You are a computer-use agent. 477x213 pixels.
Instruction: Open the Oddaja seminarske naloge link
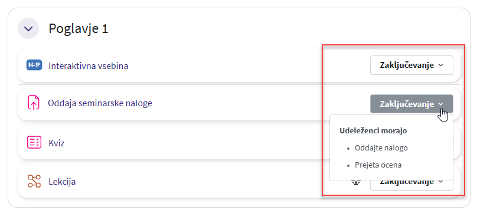pos(100,104)
